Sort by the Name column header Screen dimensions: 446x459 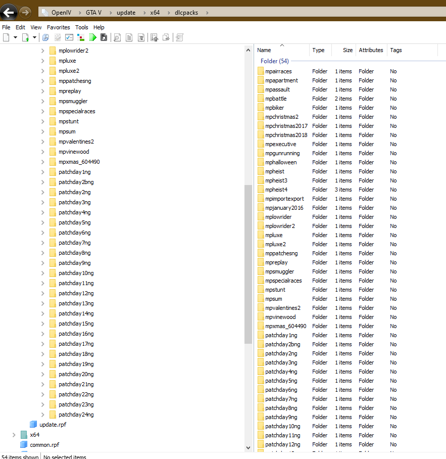282,50
